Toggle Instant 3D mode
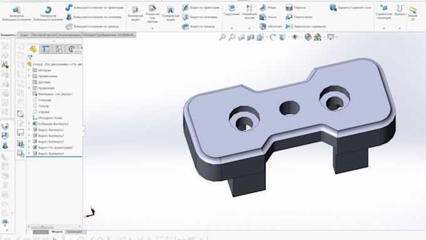 [x=413, y=13]
